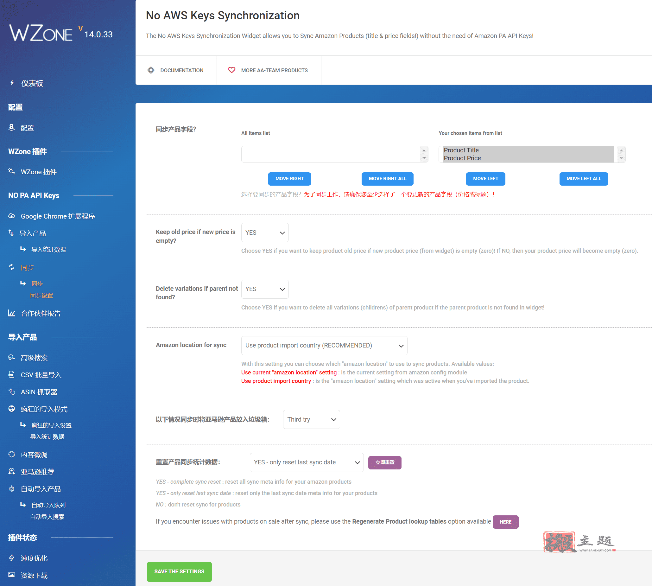Click the Amazon config icon
The image size is (652, 586).
click(x=12, y=128)
